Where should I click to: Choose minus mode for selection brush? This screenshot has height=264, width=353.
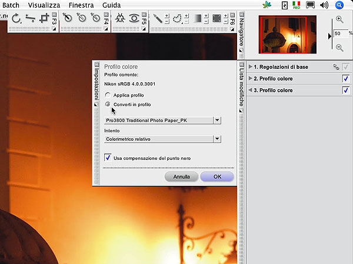click(167, 22)
